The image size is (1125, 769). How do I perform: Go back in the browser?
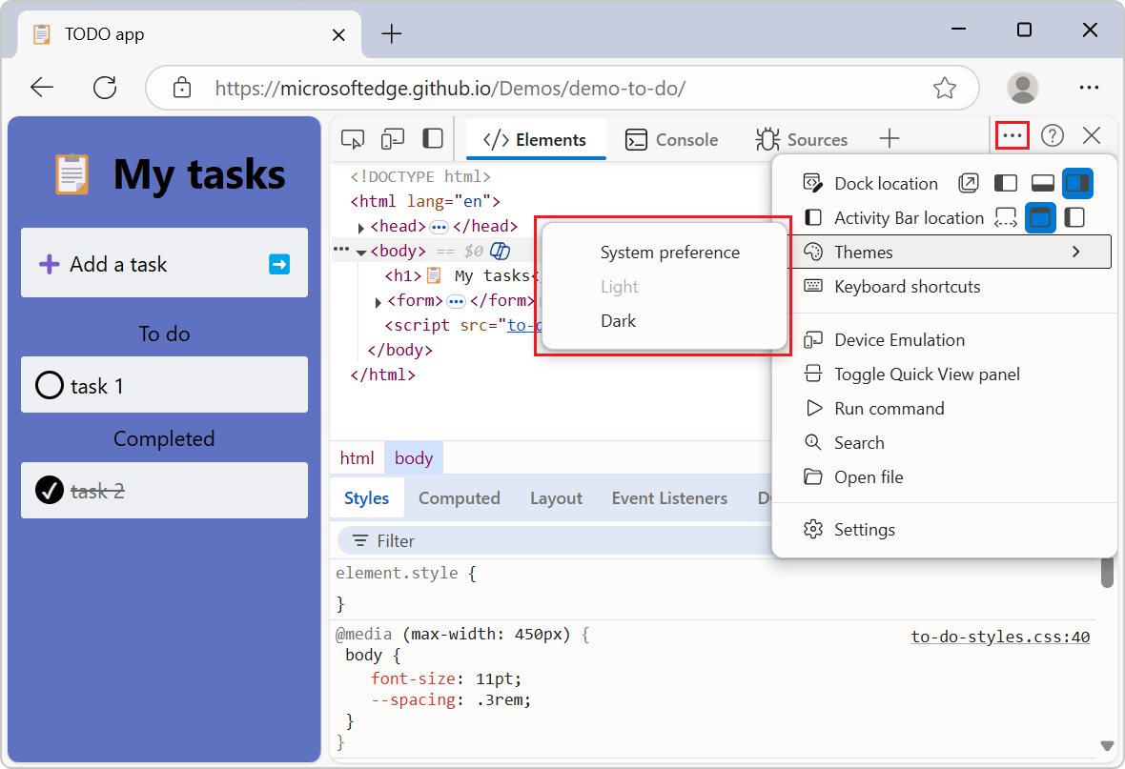(42, 88)
